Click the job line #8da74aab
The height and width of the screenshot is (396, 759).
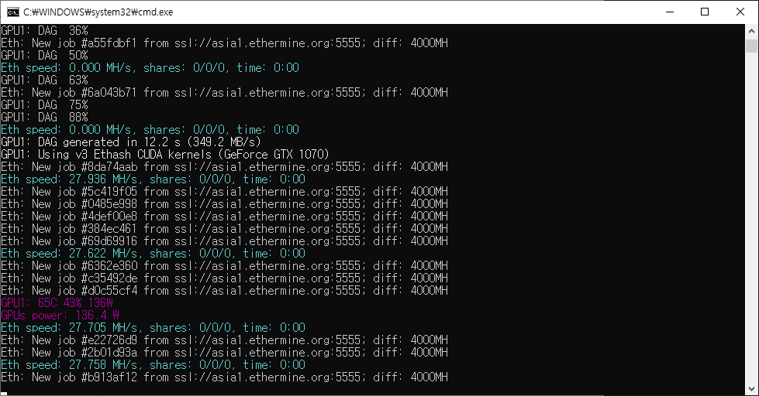(x=224, y=166)
